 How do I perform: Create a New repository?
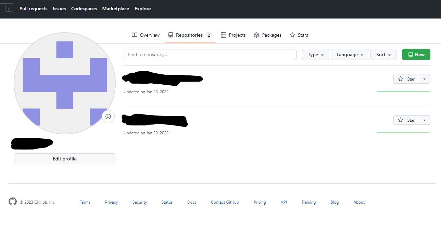(x=416, y=55)
